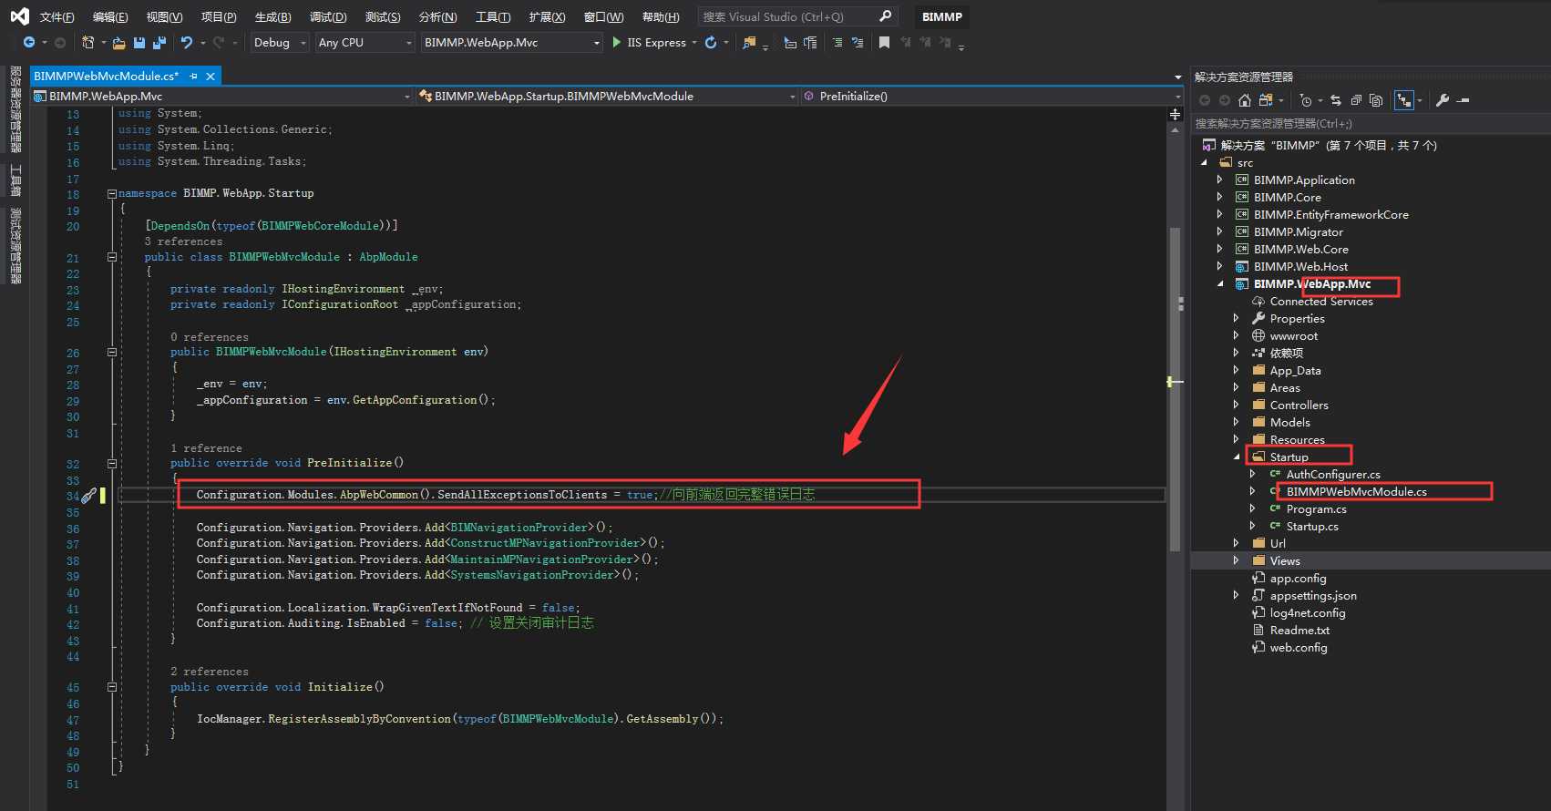Screen dimensions: 1551x811
Task: Select appsettings.json in Solution Explorer
Action: tap(1313, 595)
